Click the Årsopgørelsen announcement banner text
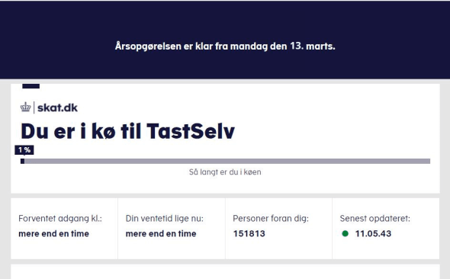 (x=225, y=46)
